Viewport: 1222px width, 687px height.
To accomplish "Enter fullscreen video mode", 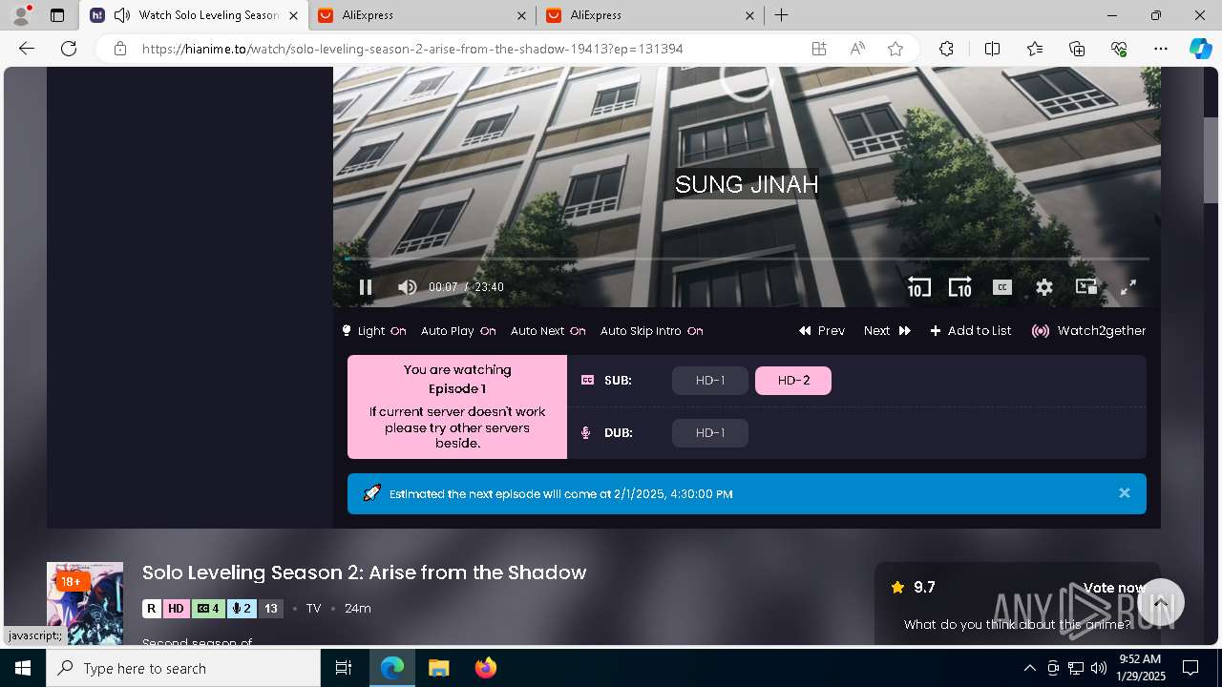I will 1128,287.
